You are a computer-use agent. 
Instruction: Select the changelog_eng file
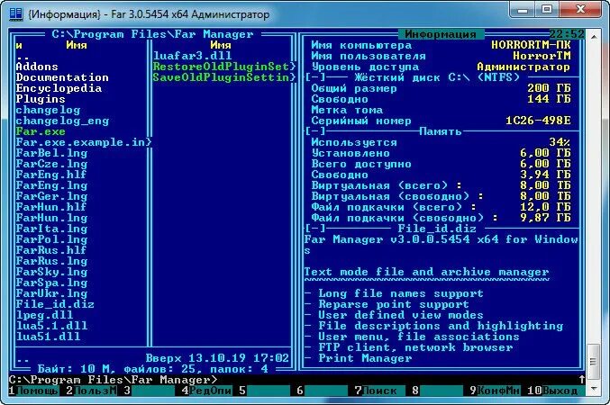[x=62, y=121]
